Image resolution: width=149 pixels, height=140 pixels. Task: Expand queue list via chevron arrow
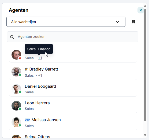click(117, 22)
